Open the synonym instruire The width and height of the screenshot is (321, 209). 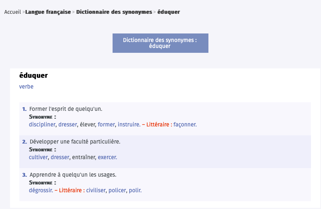(129, 125)
